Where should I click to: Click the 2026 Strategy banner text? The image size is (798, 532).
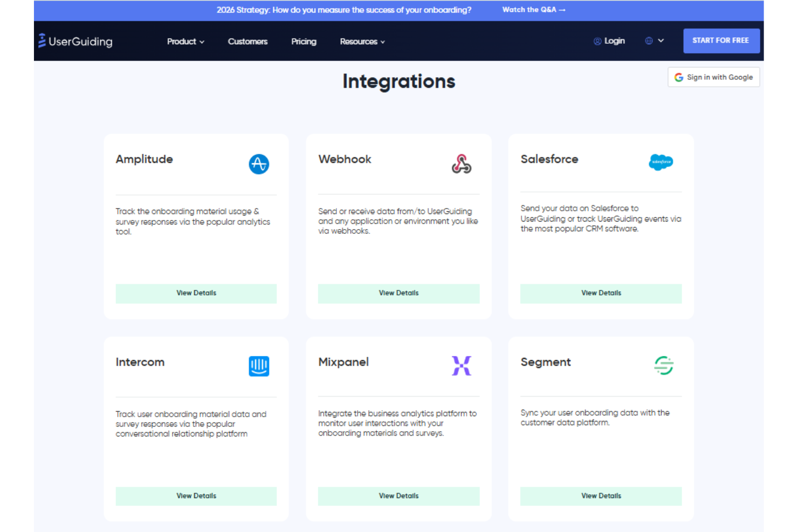pyautogui.click(x=344, y=10)
